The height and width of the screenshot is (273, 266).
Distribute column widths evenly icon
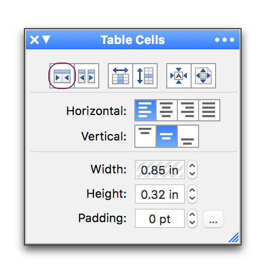[x=121, y=76]
